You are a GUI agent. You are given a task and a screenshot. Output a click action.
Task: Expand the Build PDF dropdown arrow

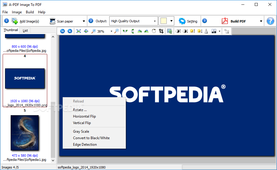point(261,21)
